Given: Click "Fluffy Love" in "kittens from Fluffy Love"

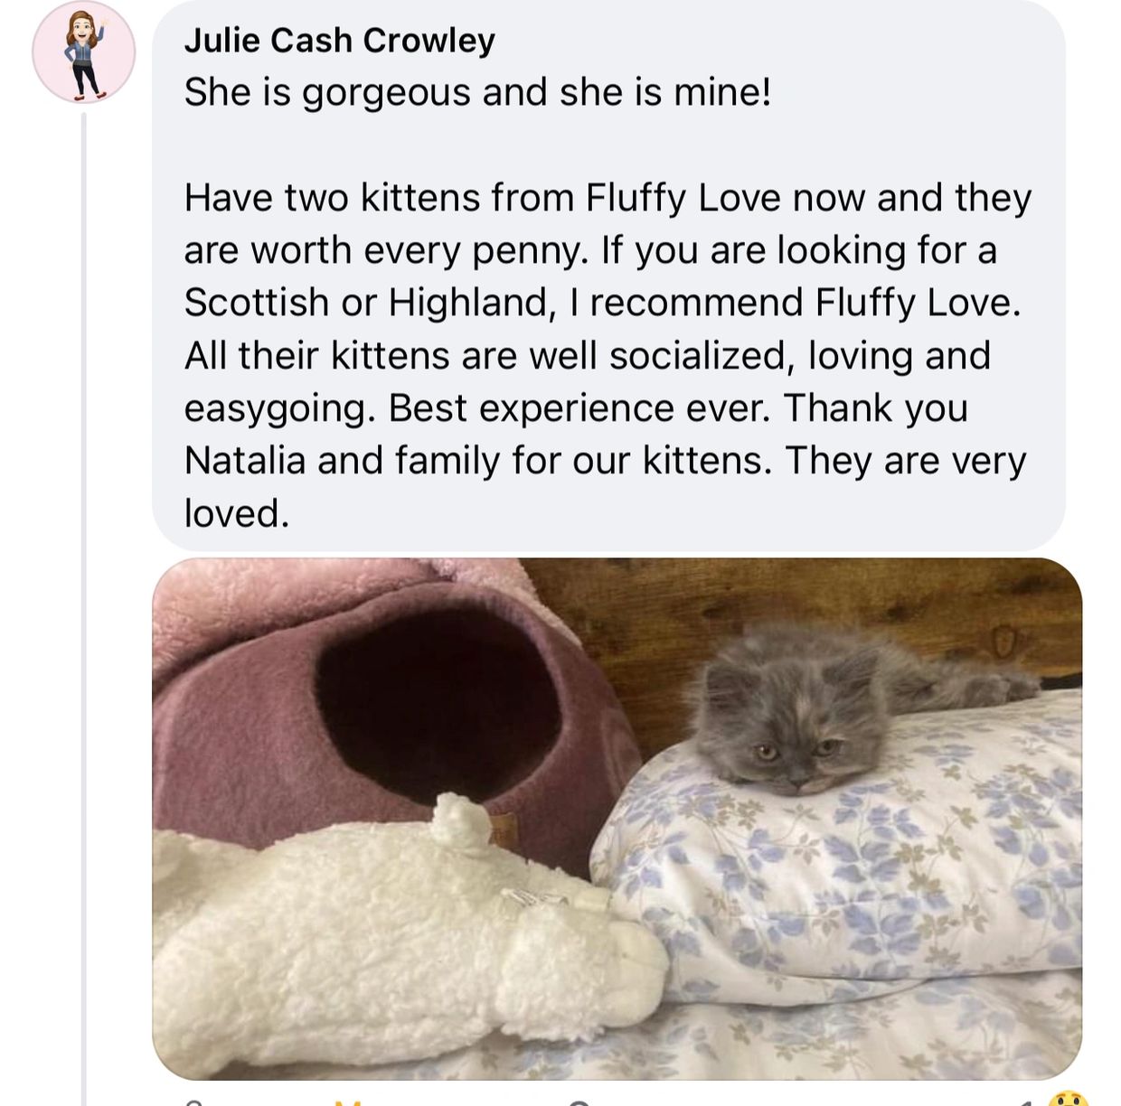Looking at the screenshot, I should tap(683, 198).
